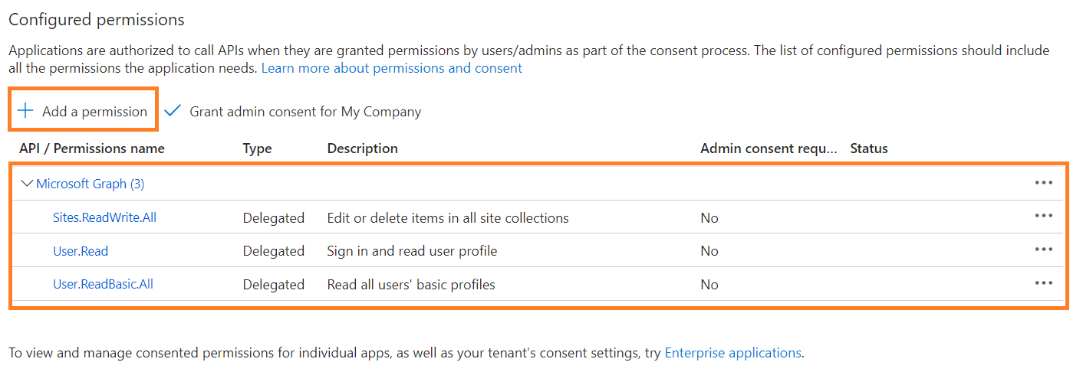
Task: Open the User.Read permission link
Action: [x=81, y=251]
